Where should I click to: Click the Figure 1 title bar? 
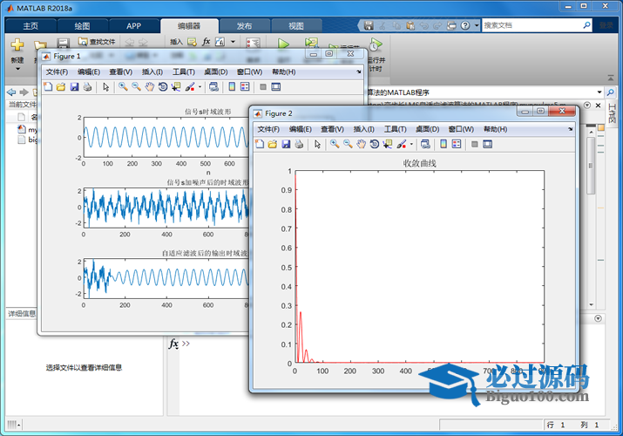[x=174, y=55]
